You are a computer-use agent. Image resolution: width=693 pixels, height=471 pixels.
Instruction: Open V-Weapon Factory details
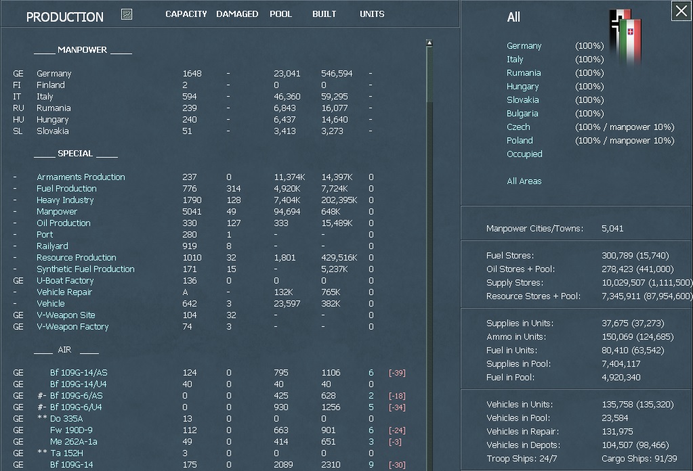coord(72,326)
